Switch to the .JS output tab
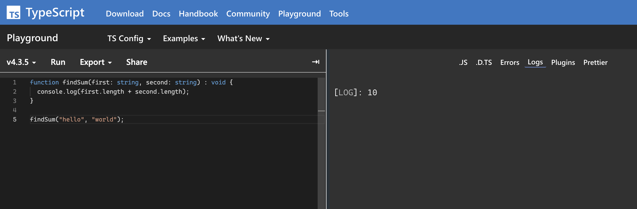The image size is (637, 209). (463, 62)
